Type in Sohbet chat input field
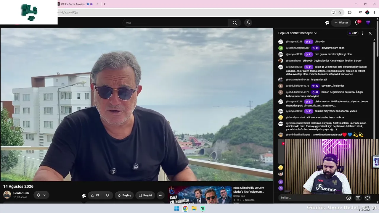This screenshot has width=379, height=213. pos(311,198)
